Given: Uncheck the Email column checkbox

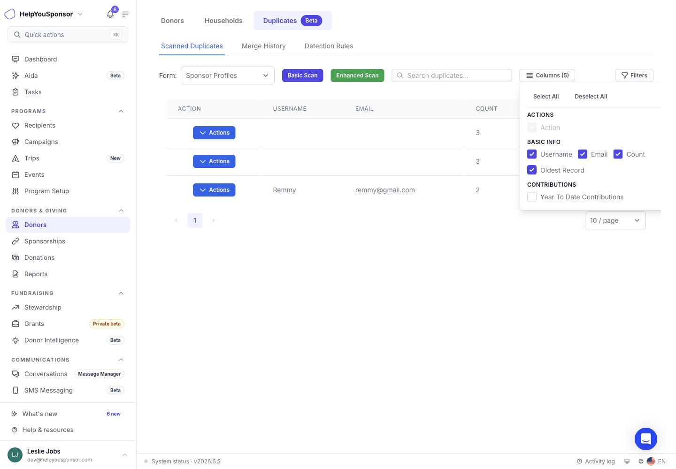Looking at the screenshot, I should [583, 154].
